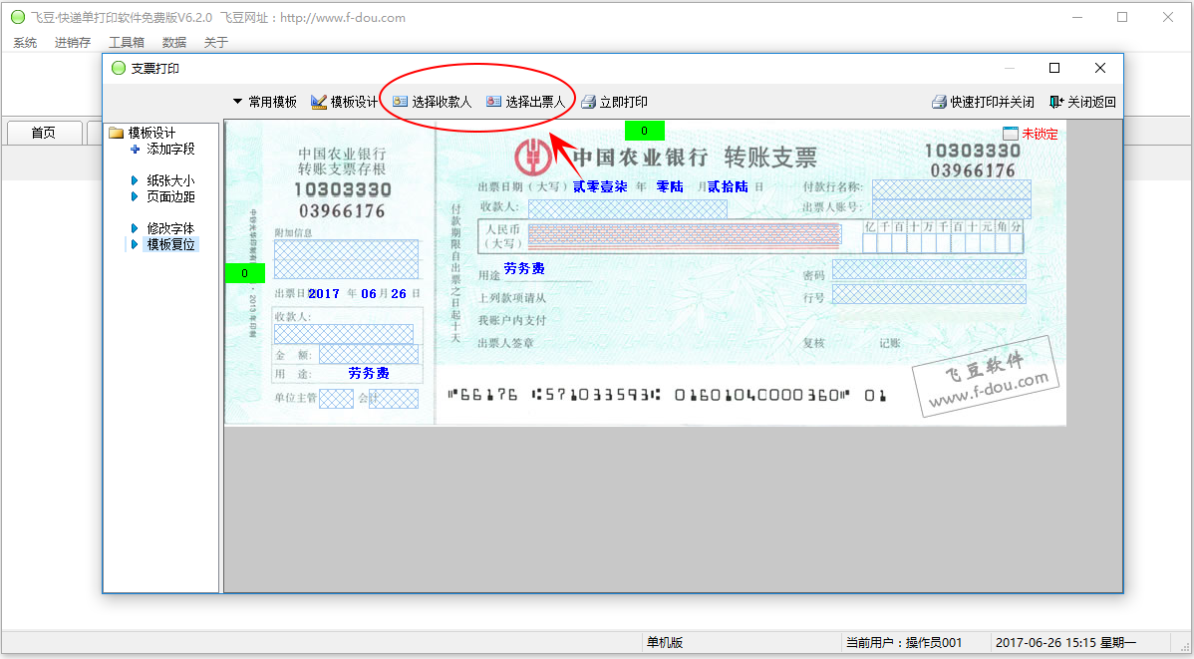Click the 快速打印并关闭 printer icon
Image resolution: width=1194 pixels, height=659 pixels.
(x=940, y=102)
